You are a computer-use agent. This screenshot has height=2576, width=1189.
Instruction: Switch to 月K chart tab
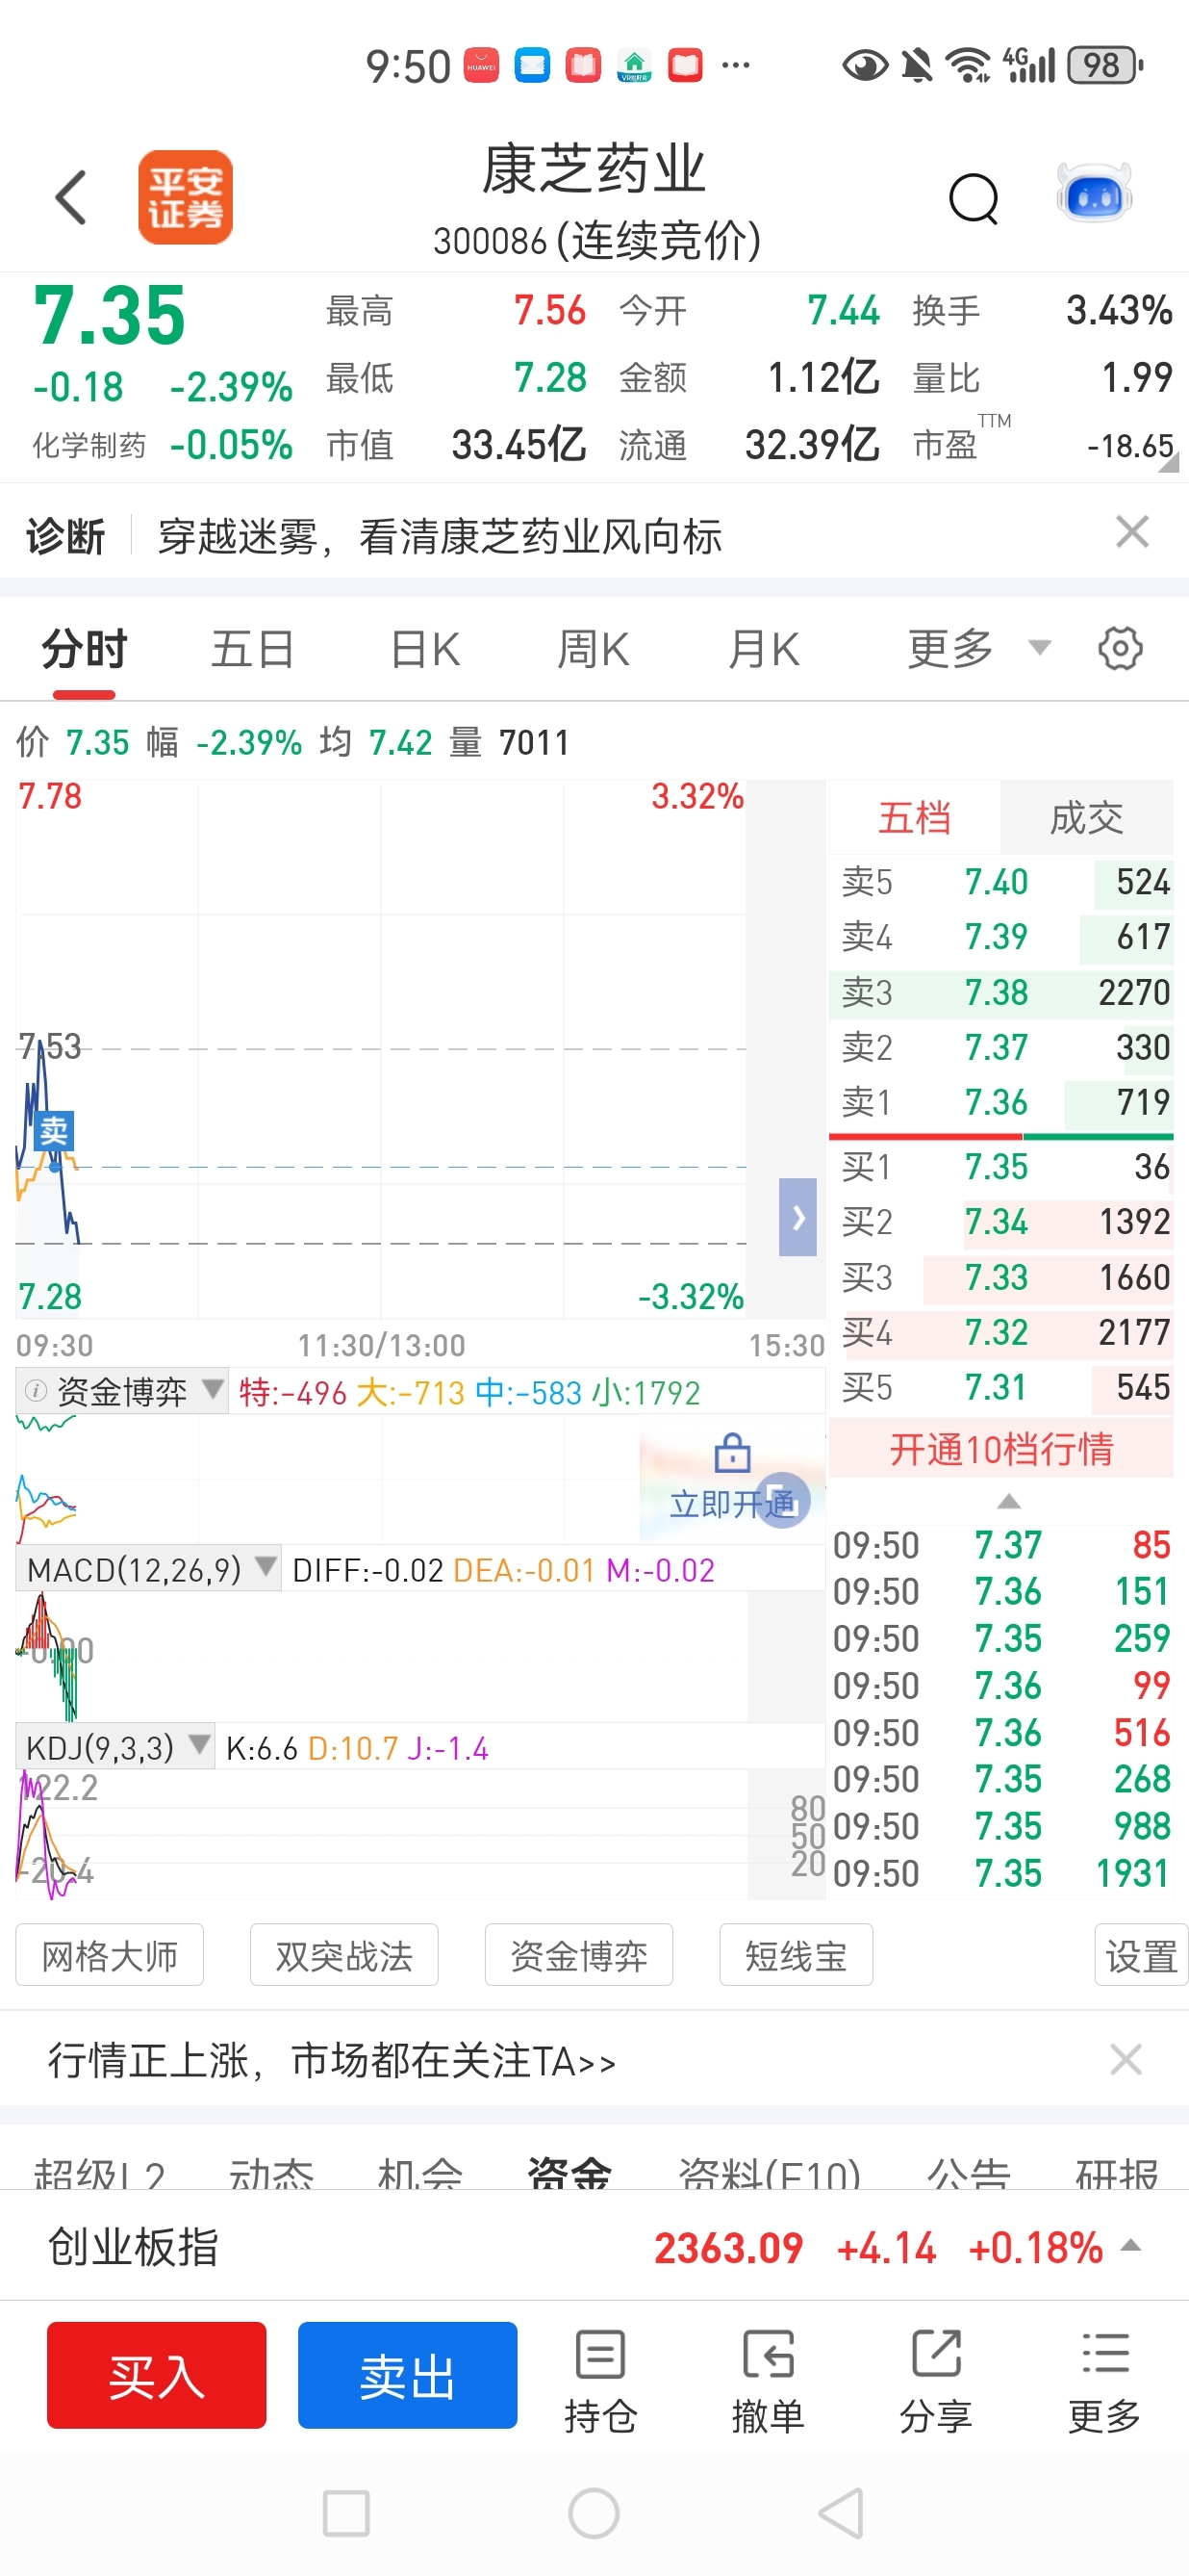tap(764, 650)
